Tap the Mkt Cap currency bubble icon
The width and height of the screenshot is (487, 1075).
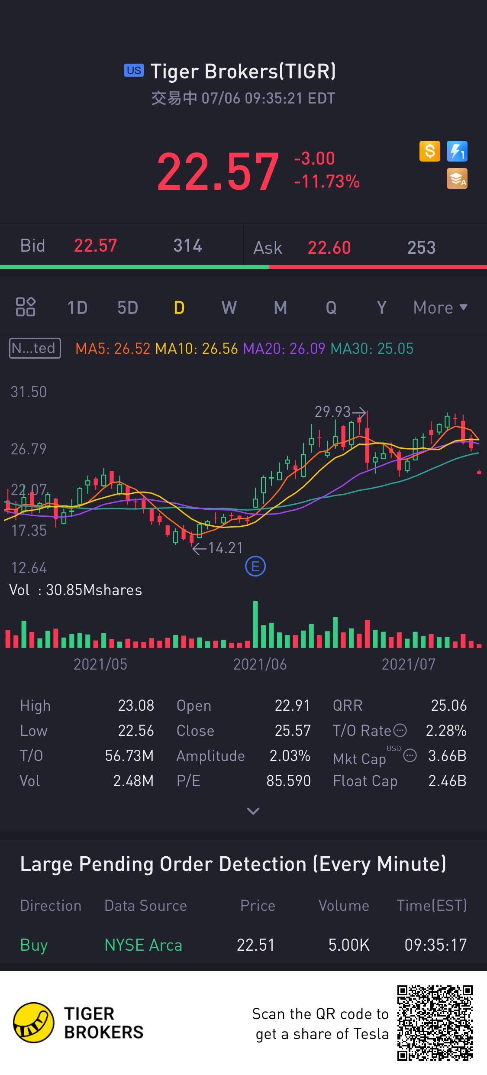[410, 756]
